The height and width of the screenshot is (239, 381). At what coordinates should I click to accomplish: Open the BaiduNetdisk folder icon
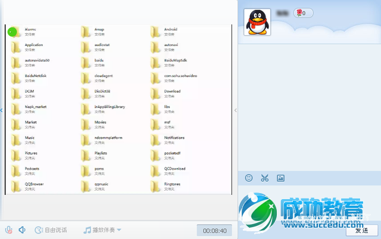click(x=15, y=78)
